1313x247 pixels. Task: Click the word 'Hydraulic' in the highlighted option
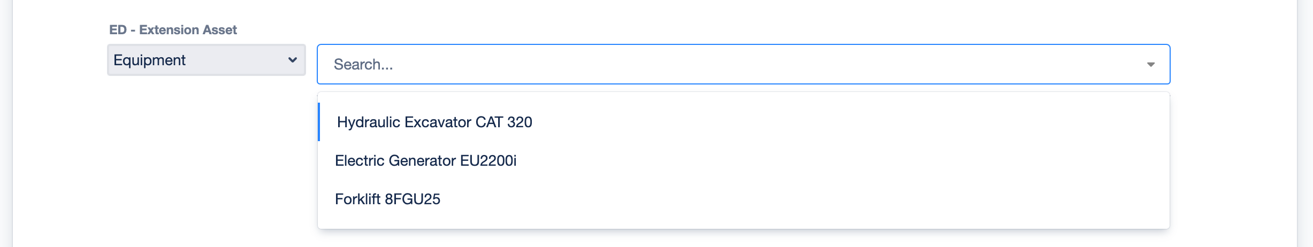pyautogui.click(x=369, y=122)
